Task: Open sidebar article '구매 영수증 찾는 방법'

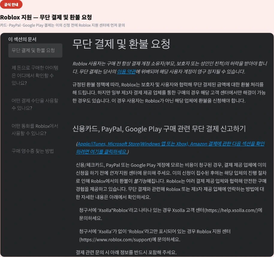Action: 33,151
